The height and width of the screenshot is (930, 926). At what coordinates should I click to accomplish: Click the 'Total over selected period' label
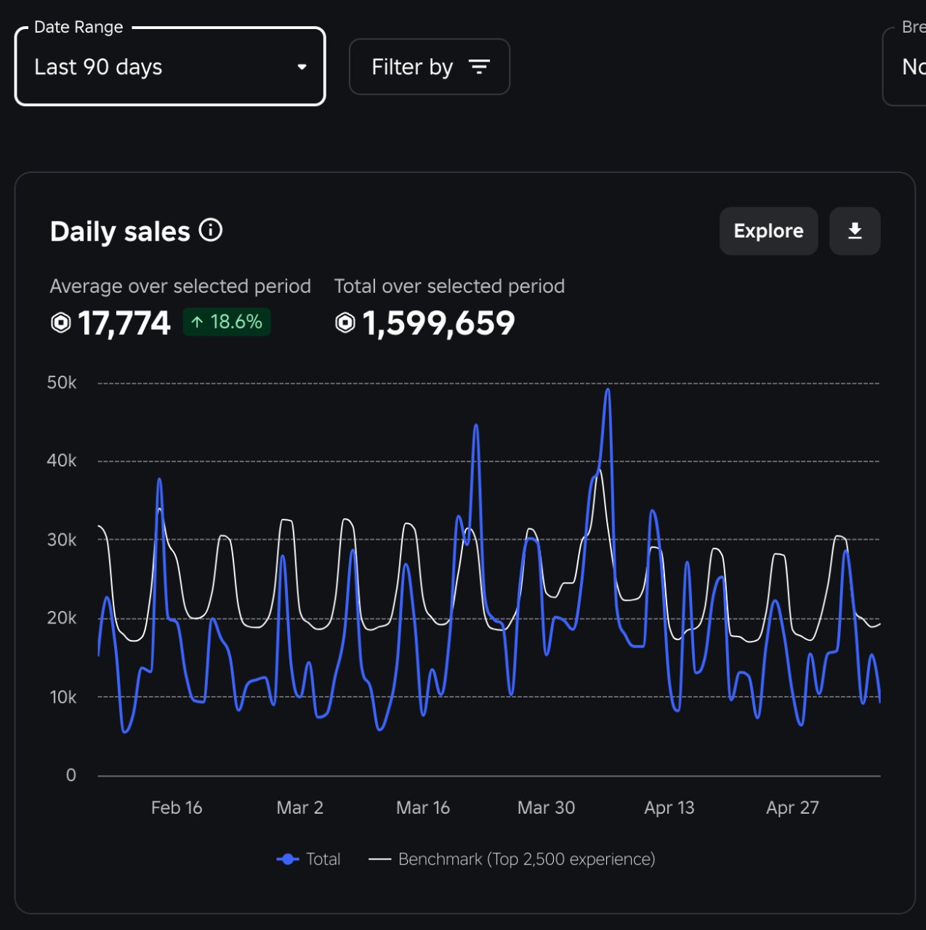pos(449,286)
